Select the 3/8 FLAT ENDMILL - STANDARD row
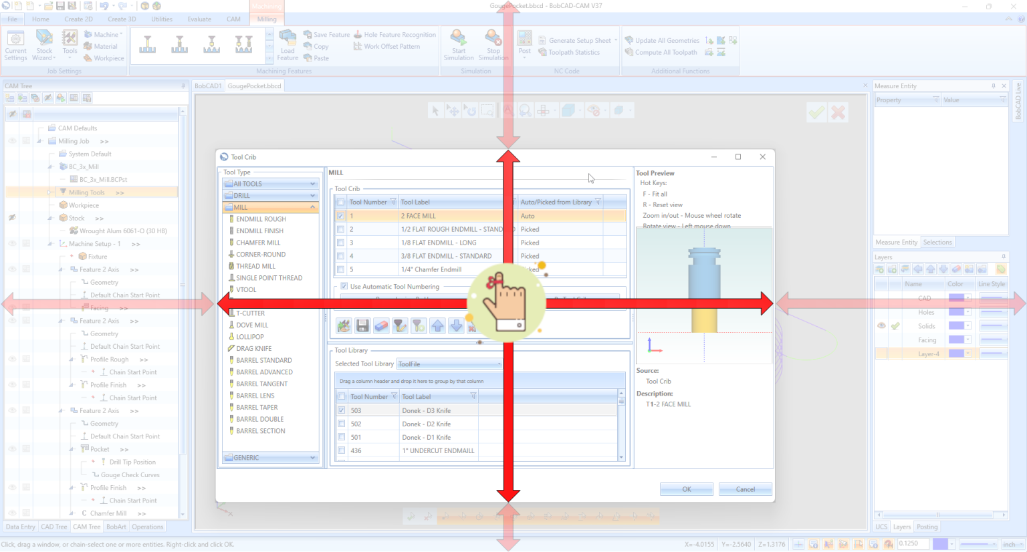This screenshot has height=552, width=1027. (x=446, y=256)
